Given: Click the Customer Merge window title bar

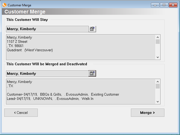Looking at the screenshot, I should point(79,5).
